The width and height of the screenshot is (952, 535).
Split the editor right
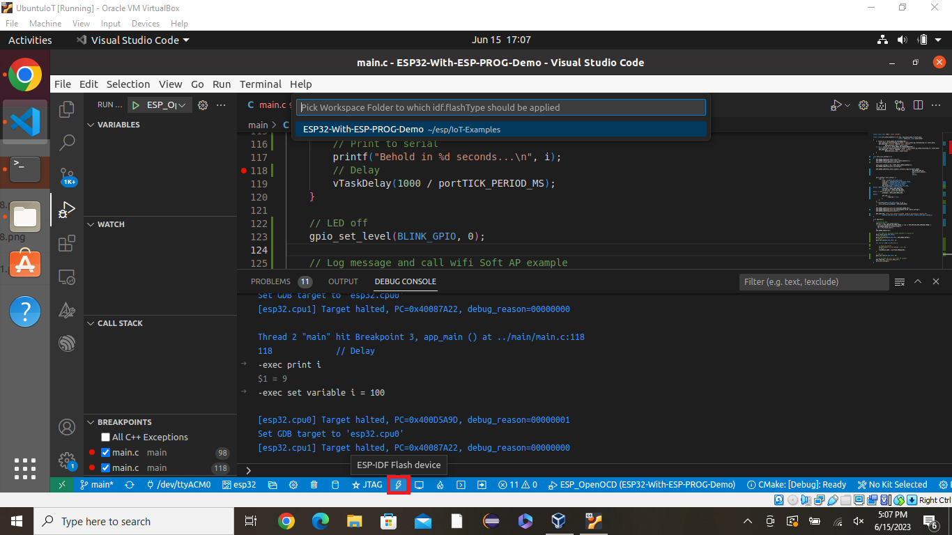(x=918, y=105)
